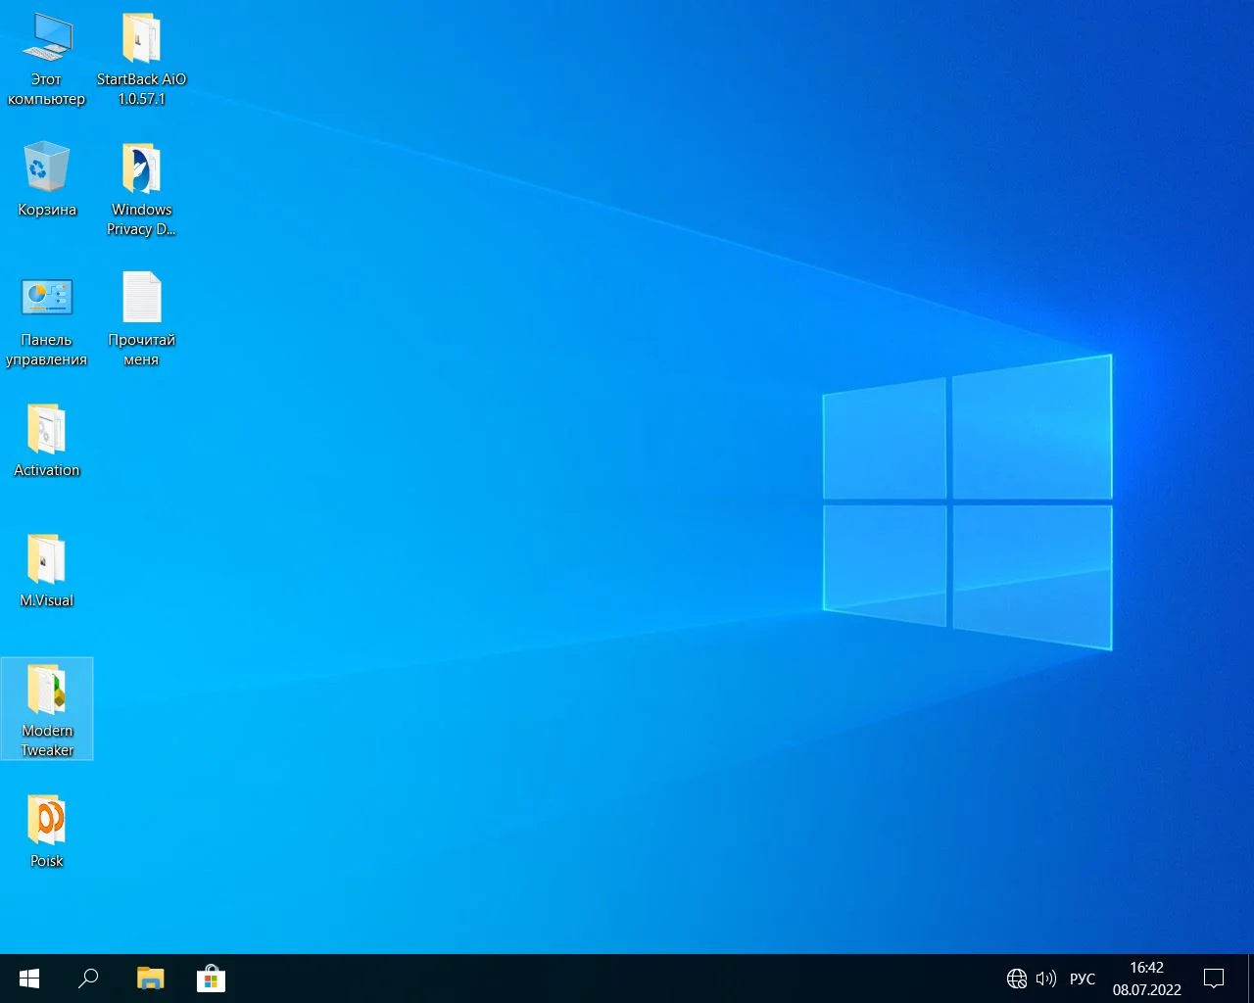Open network status from the globe icon
The width and height of the screenshot is (1254, 1003).
1017,979
